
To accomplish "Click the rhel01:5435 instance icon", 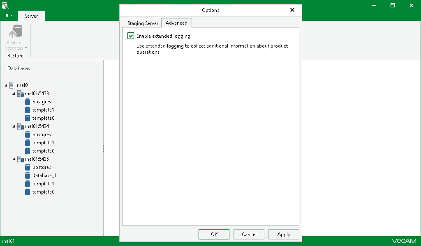I will (x=20, y=159).
